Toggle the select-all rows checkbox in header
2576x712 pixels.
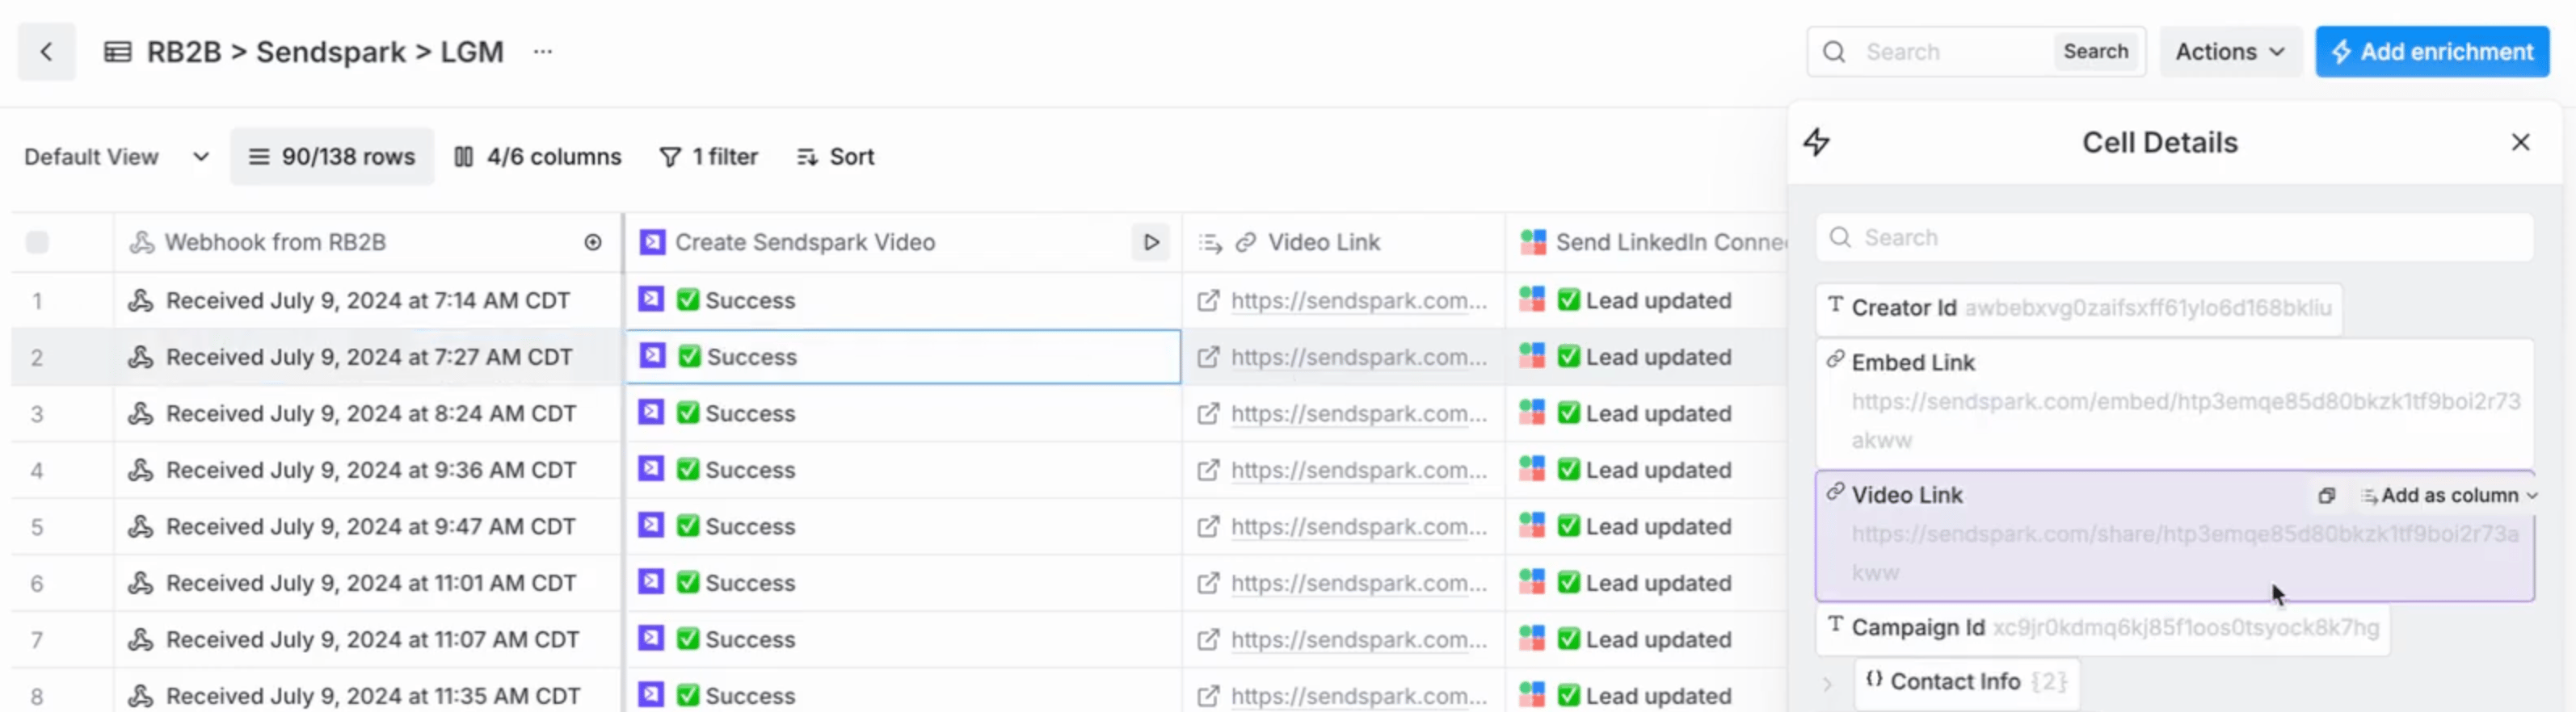[37, 241]
